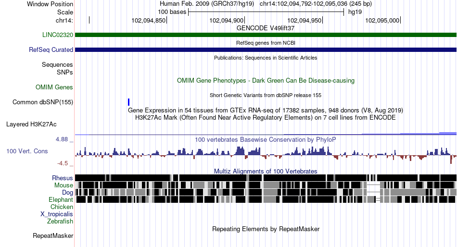
Task: Click the LINC02320 gene label
Action: tap(58, 35)
